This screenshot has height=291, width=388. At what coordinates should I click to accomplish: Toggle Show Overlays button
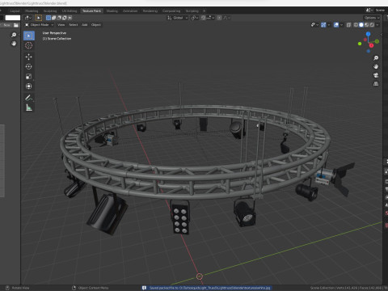(336, 25)
